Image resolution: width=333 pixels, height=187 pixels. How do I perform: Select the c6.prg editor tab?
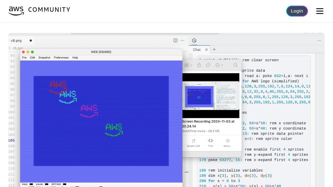pos(16,41)
